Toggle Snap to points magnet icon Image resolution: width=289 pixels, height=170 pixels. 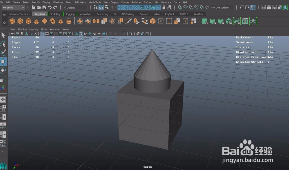click(191, 7)
